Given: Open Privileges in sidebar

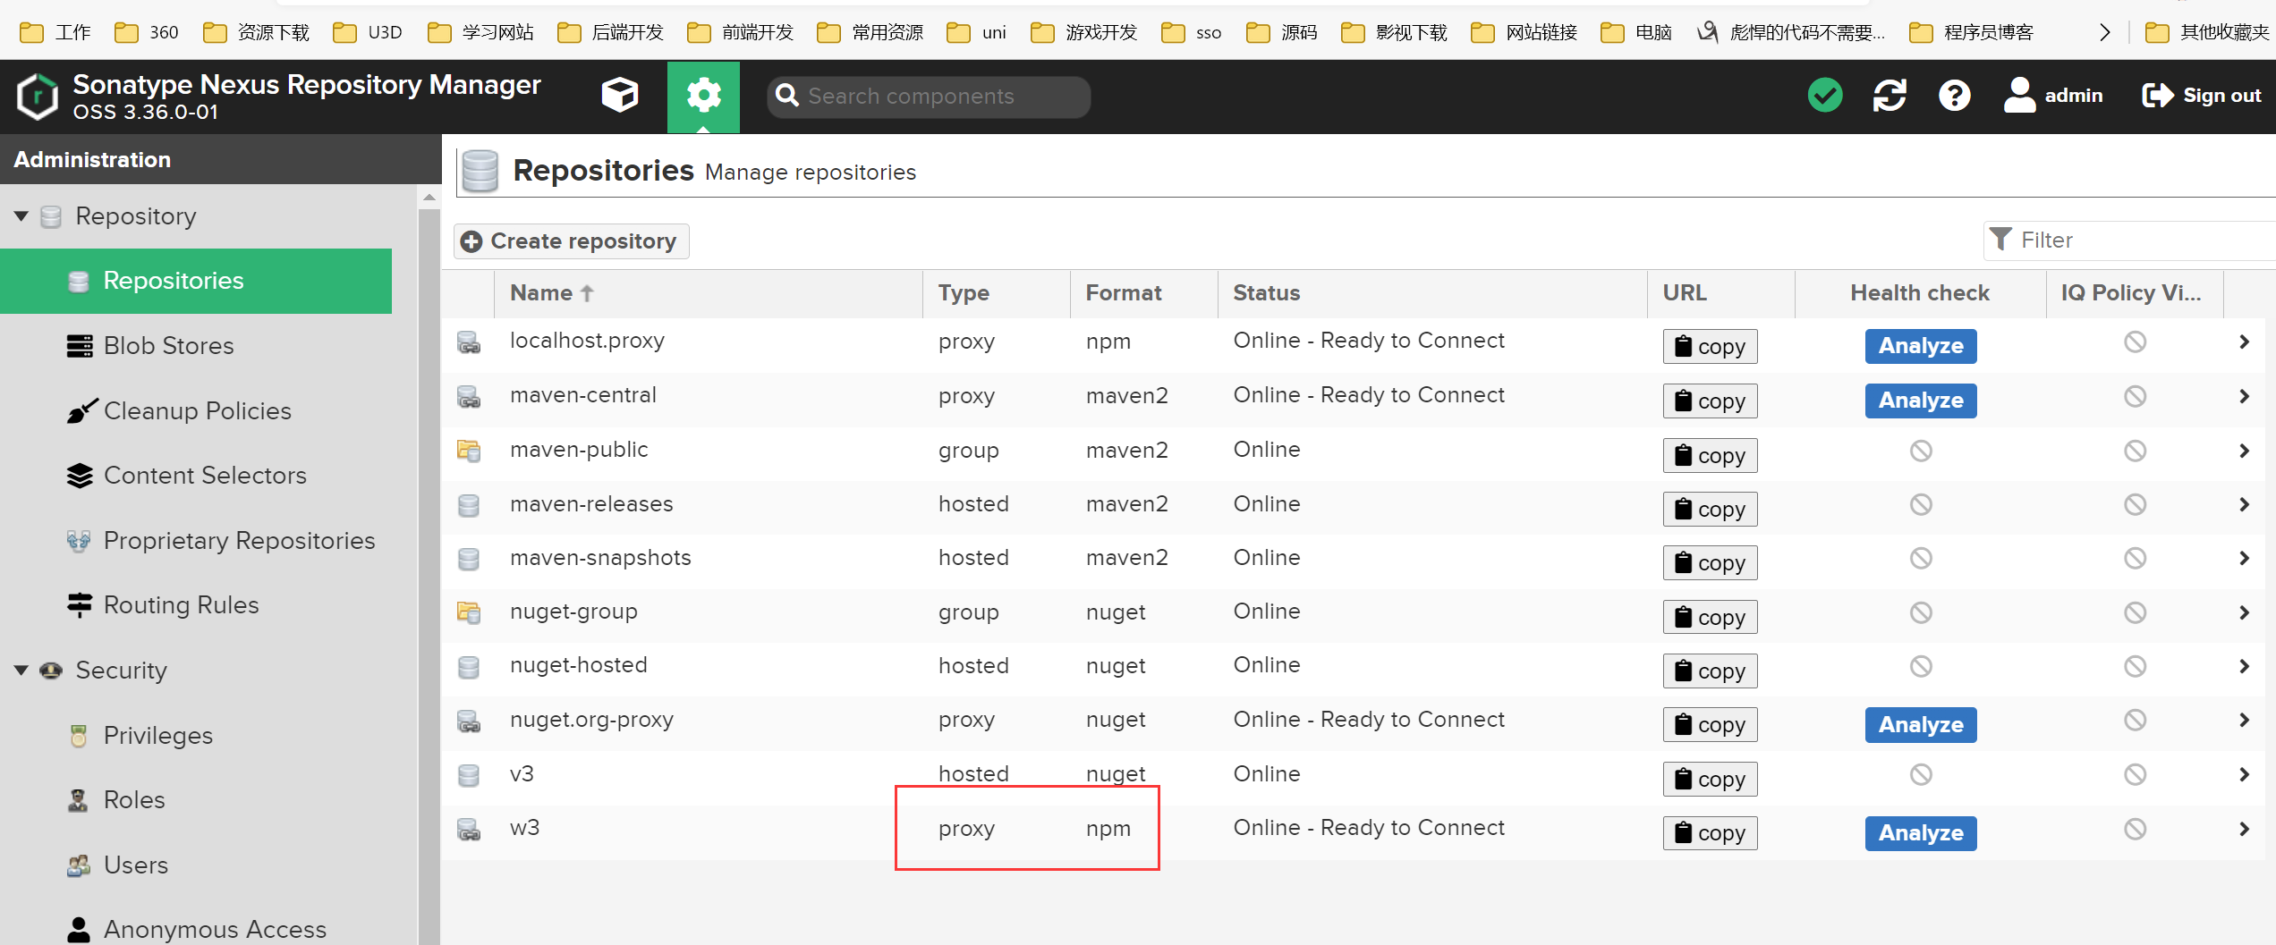Looking at the screenshot, I should [x=157, y=736].
